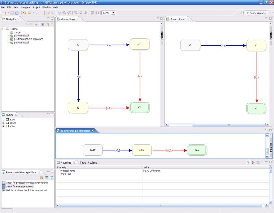This screenshot has width=274, height=213.
Task: Expand the s0,s0 node in Outline
Action: pos(3,123)
